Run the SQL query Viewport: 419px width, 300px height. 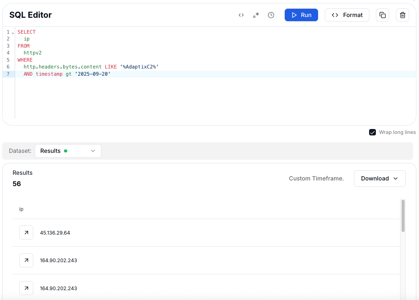pyautogui.click(x=301, y=15)
